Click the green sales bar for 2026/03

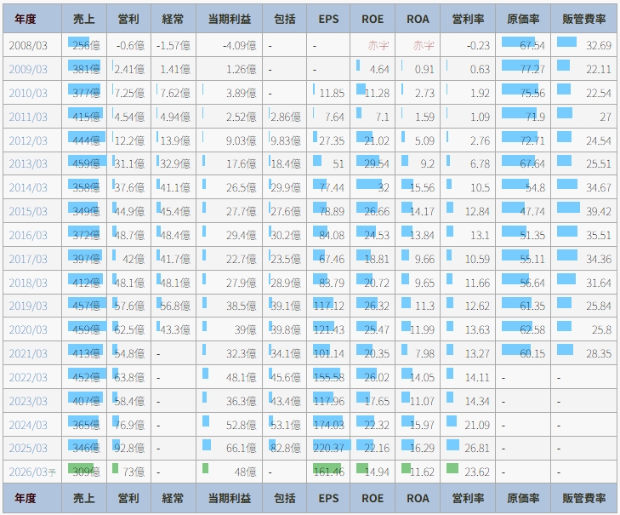click(x=80, y=468)
